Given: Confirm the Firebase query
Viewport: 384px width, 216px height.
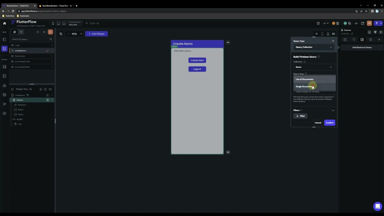Looking at the screenshot, I should pyautogui.click(x=330, y=123).
